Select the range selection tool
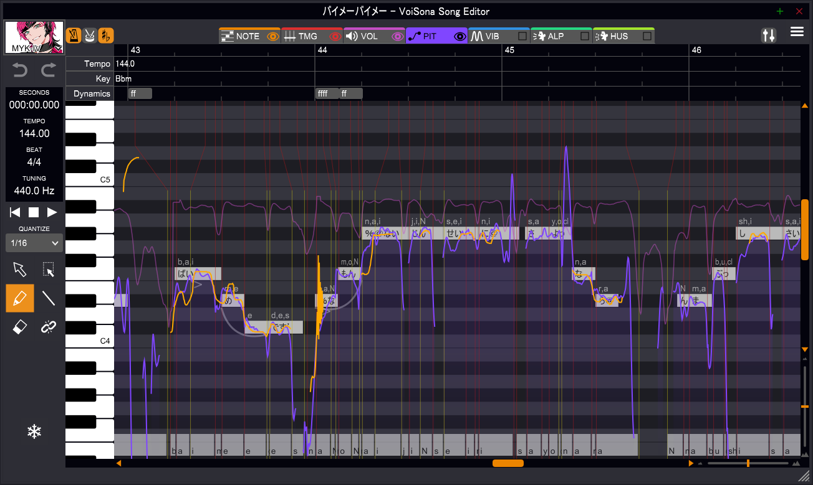The height and width of the screenshot is (485, 813). click(49, 269)
